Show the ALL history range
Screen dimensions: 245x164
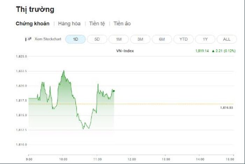click(x=227, y=39)
